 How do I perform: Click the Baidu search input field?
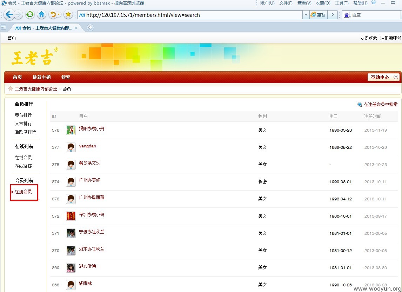click(x=376, y=15)
